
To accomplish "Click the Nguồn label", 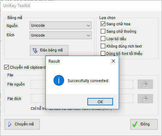I will [12, 26].
